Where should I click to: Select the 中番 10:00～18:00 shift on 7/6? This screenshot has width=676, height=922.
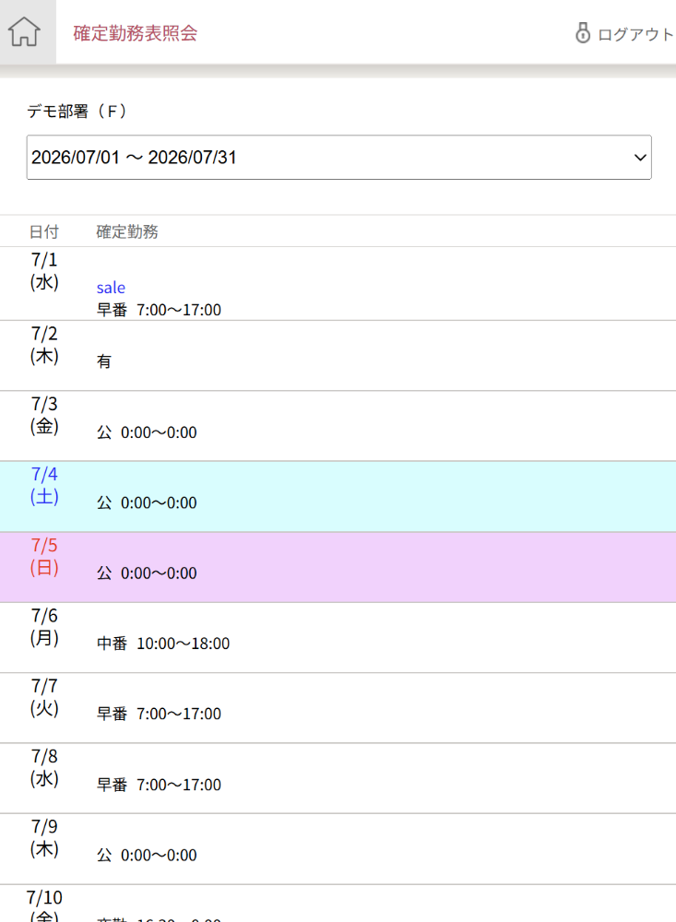(x=163, y=644)
